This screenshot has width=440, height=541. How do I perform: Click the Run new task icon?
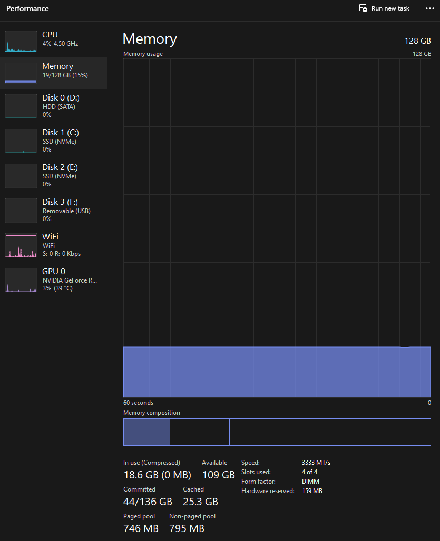pyautogui.click(x=363, y=8)
